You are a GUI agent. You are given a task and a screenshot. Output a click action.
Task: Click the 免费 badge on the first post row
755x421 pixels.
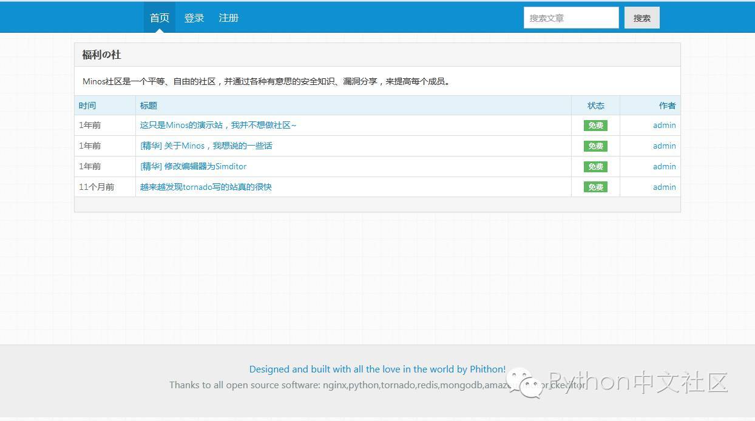tap(595, 126)
